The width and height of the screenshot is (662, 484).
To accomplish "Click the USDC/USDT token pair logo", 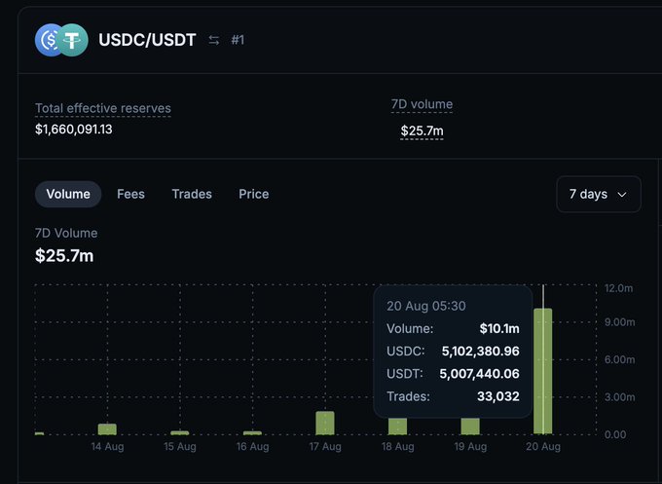I will 61,40.
